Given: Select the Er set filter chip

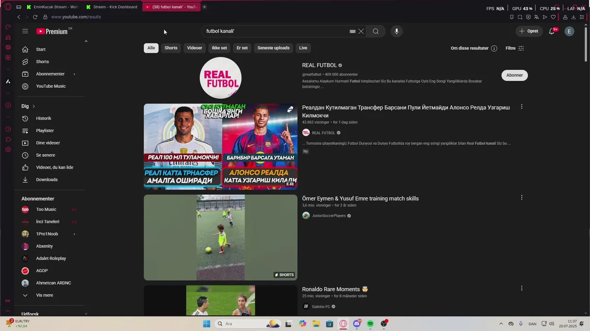Looking at the screenshot, I should pos(242,48).
